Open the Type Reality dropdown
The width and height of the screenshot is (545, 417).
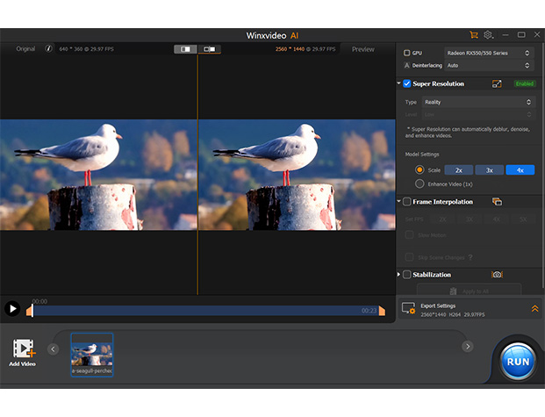(x=477, y=102)
